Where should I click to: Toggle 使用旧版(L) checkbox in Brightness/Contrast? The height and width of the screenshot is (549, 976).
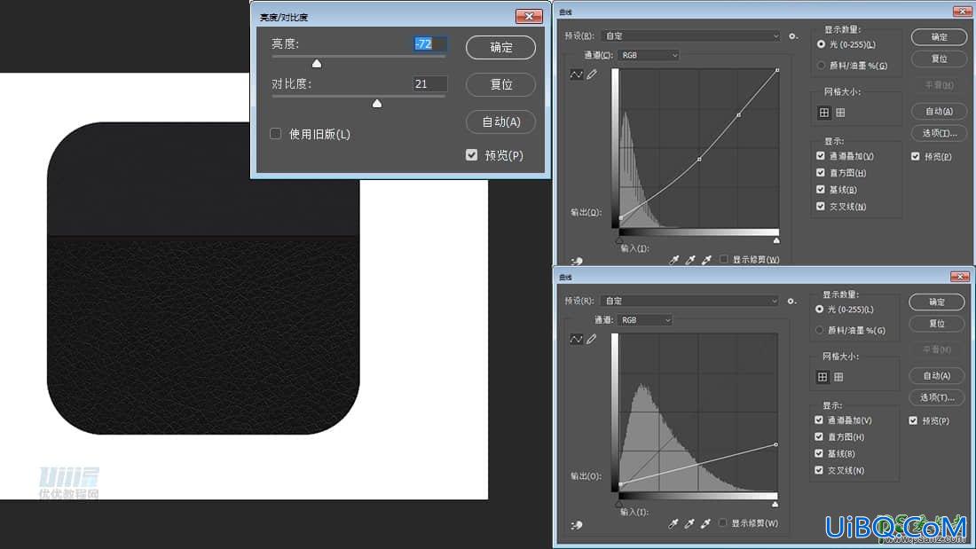coord(276,134)
